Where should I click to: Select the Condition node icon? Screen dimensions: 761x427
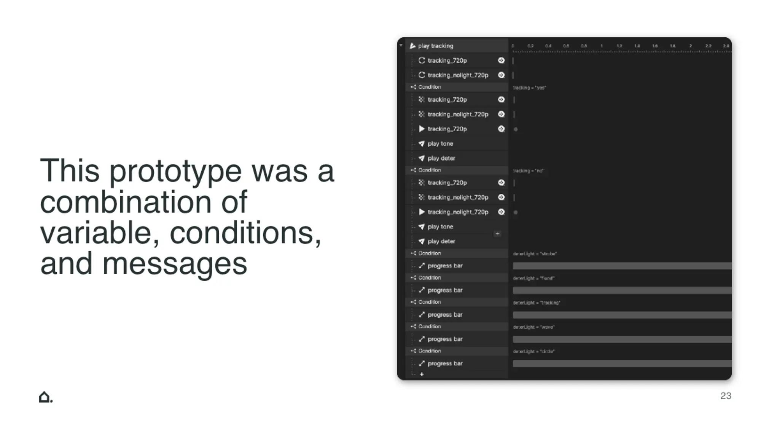[414, 87]
